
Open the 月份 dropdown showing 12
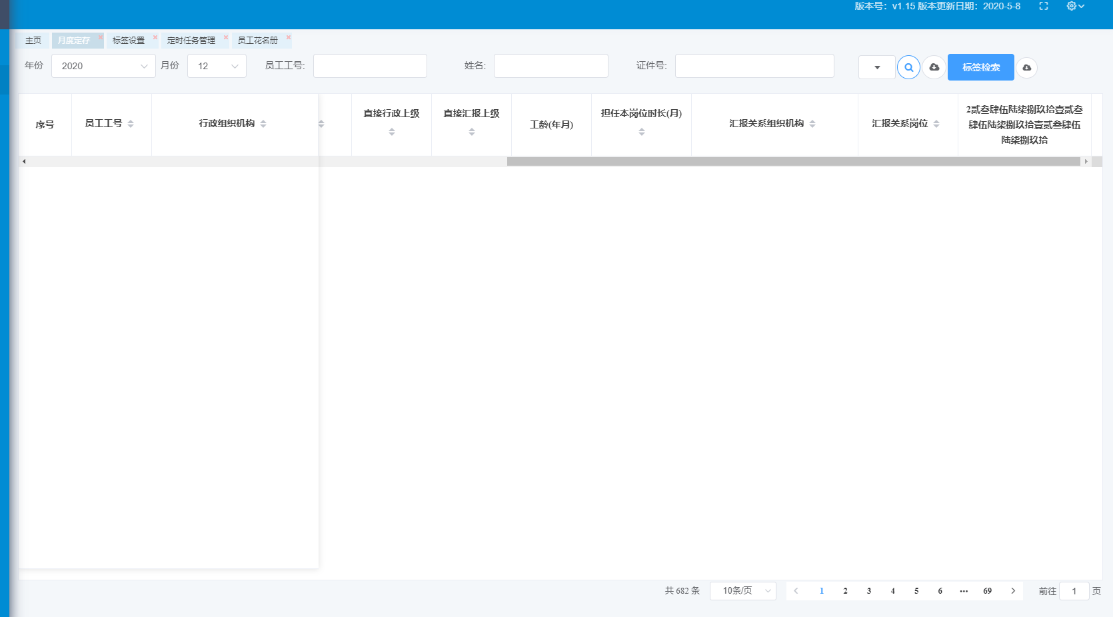tap(217, 66)
